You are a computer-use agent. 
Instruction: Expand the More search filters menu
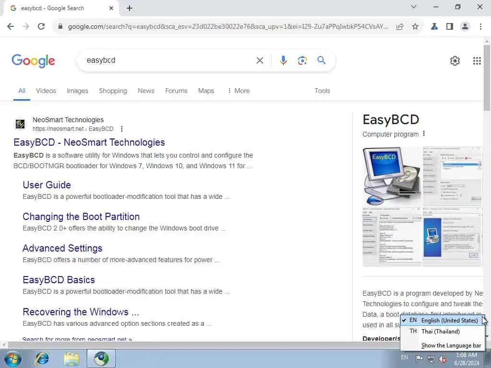tap(239, 91)
